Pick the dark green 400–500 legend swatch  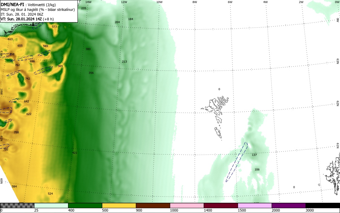point(85,206)
